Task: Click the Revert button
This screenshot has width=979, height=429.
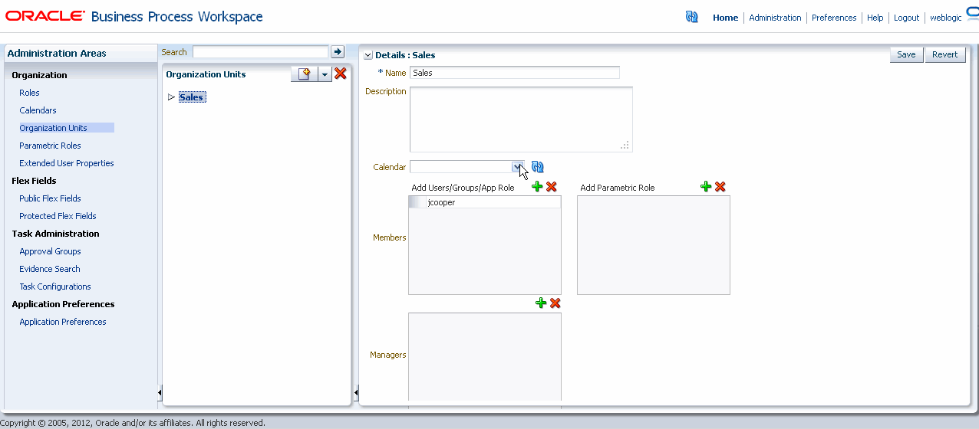Action: (x=945, y=54)
